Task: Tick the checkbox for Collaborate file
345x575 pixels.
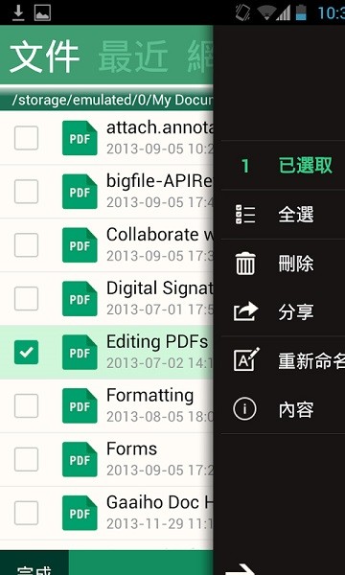Action: click(26, 245)
